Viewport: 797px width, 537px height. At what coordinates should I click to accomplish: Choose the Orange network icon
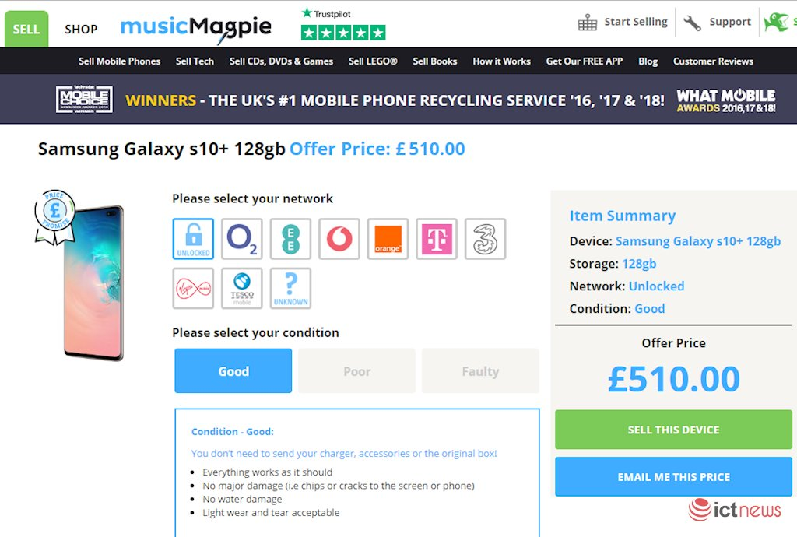point(388,239)
